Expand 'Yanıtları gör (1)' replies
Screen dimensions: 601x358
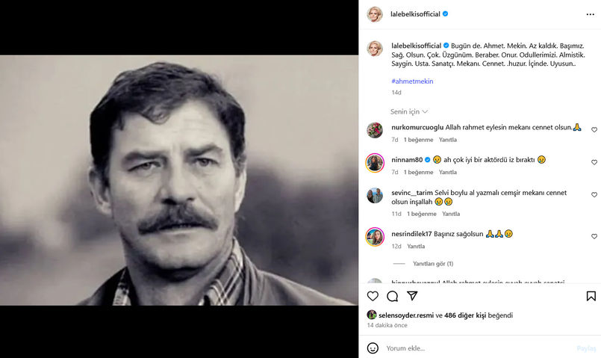(433, 264)
